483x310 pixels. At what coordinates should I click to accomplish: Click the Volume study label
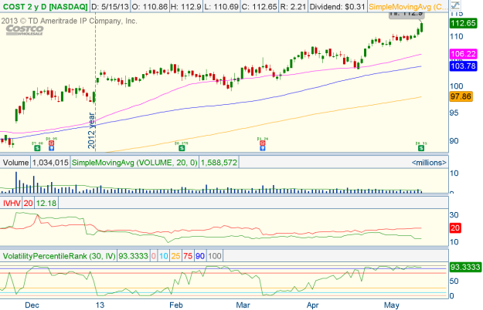(15, 162)
